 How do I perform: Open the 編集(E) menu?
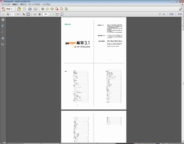(15, 4)
